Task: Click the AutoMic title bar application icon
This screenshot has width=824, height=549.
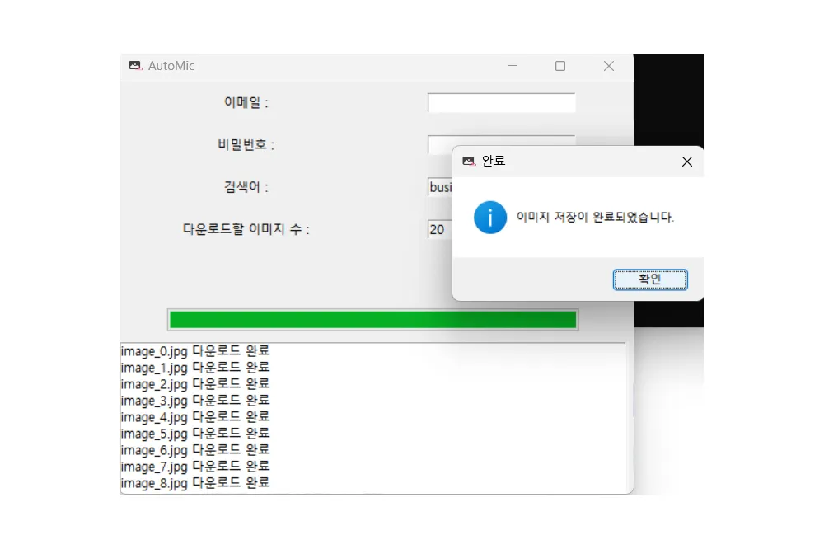Action: click(134, 66)
